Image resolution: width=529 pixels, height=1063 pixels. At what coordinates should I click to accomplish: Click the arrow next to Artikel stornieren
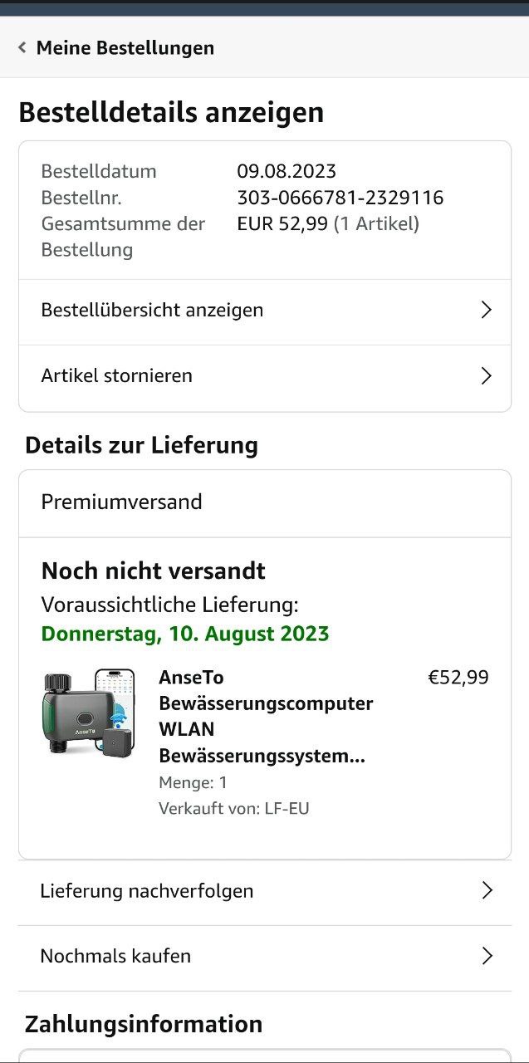(x=487, y=376)
